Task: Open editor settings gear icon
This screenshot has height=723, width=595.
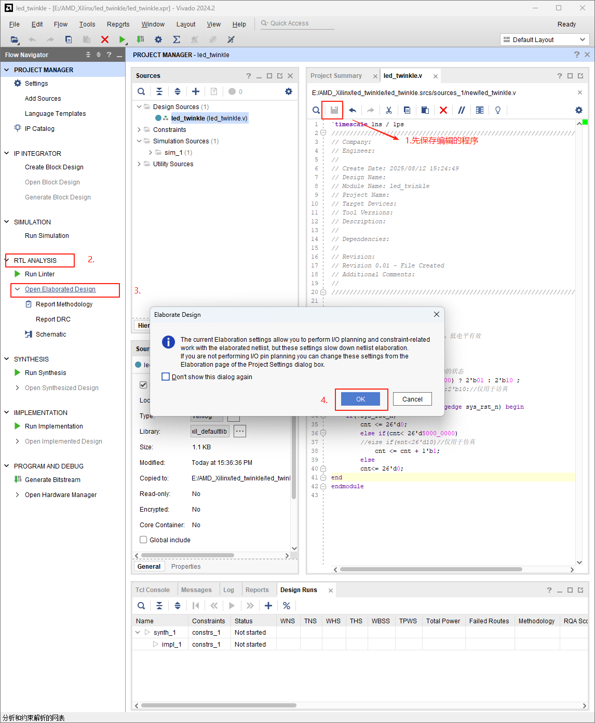Action: [x=579, y=110]
